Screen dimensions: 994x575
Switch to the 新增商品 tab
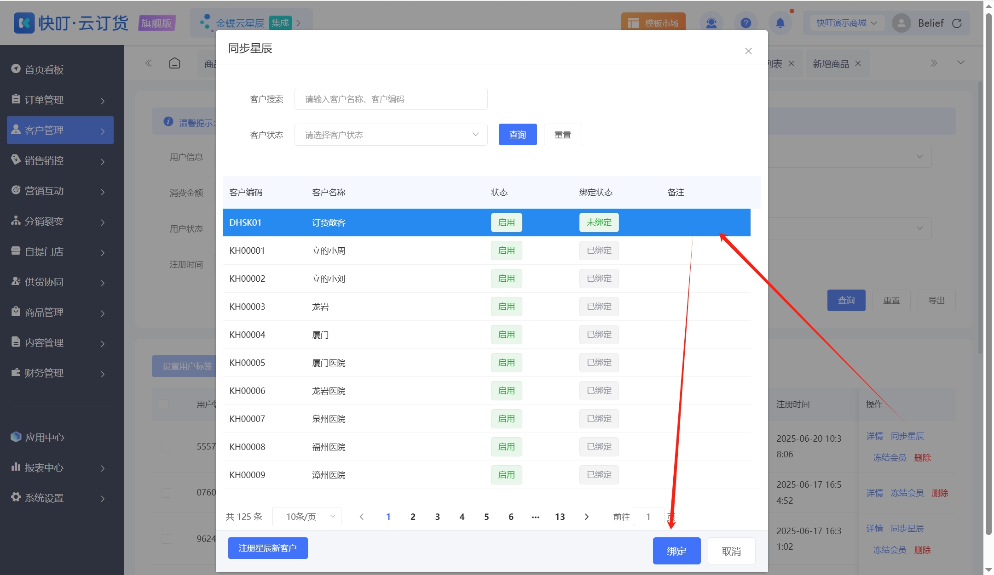[831, 64]
